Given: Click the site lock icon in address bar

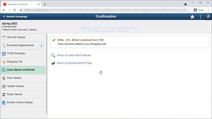Looking at the screenshot, I should [x=21, y=10].
